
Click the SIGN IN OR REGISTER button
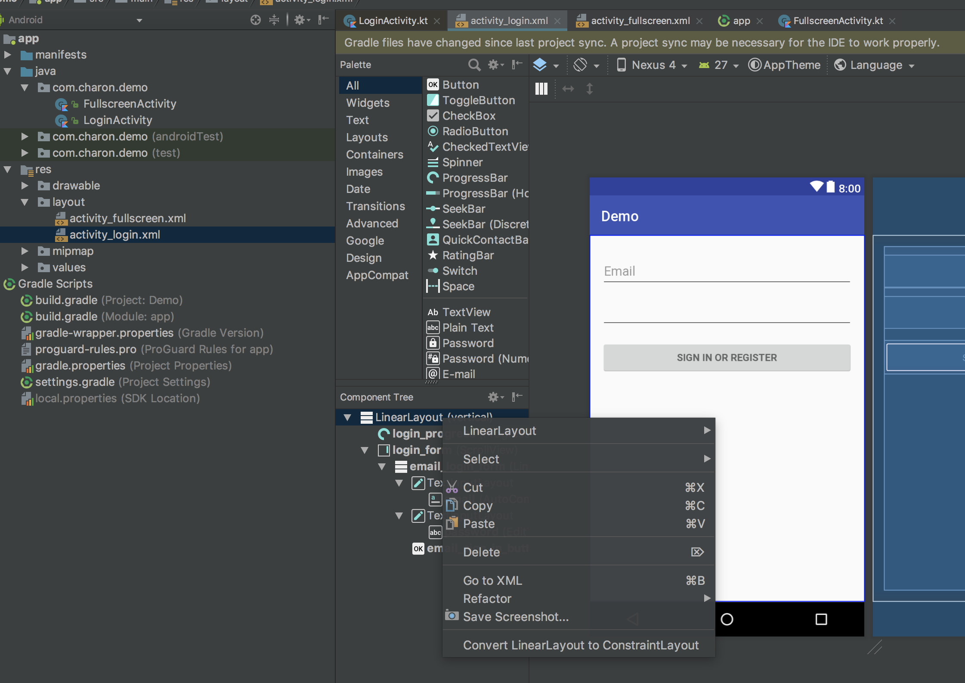[x=727, y=357]
